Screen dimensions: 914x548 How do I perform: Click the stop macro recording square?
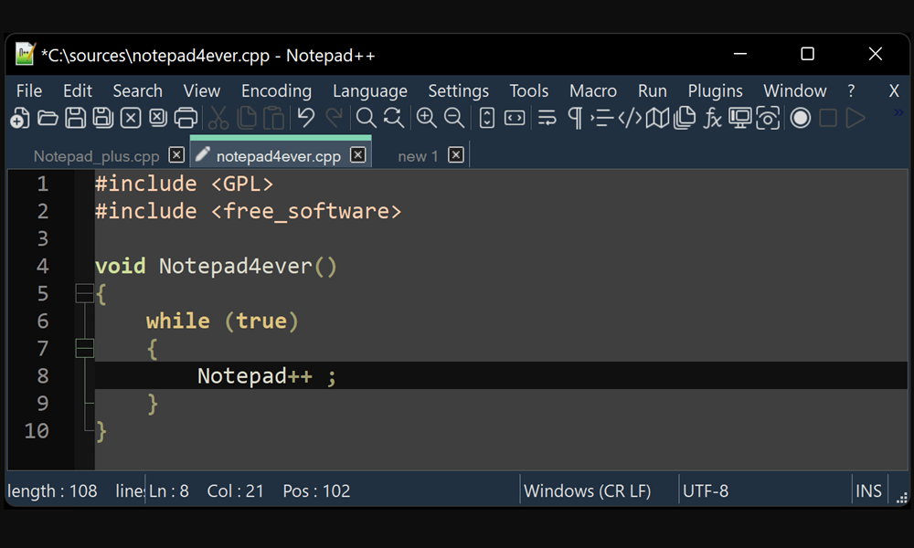coord(828,118)
